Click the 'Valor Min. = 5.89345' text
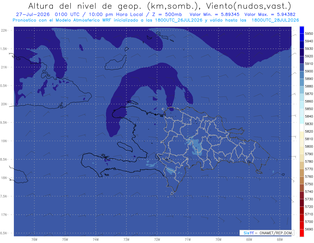314x243 pixels. point(215,14)
